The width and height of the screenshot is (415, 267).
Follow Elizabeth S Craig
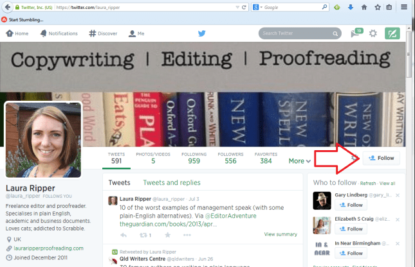(x=351, y=229)
